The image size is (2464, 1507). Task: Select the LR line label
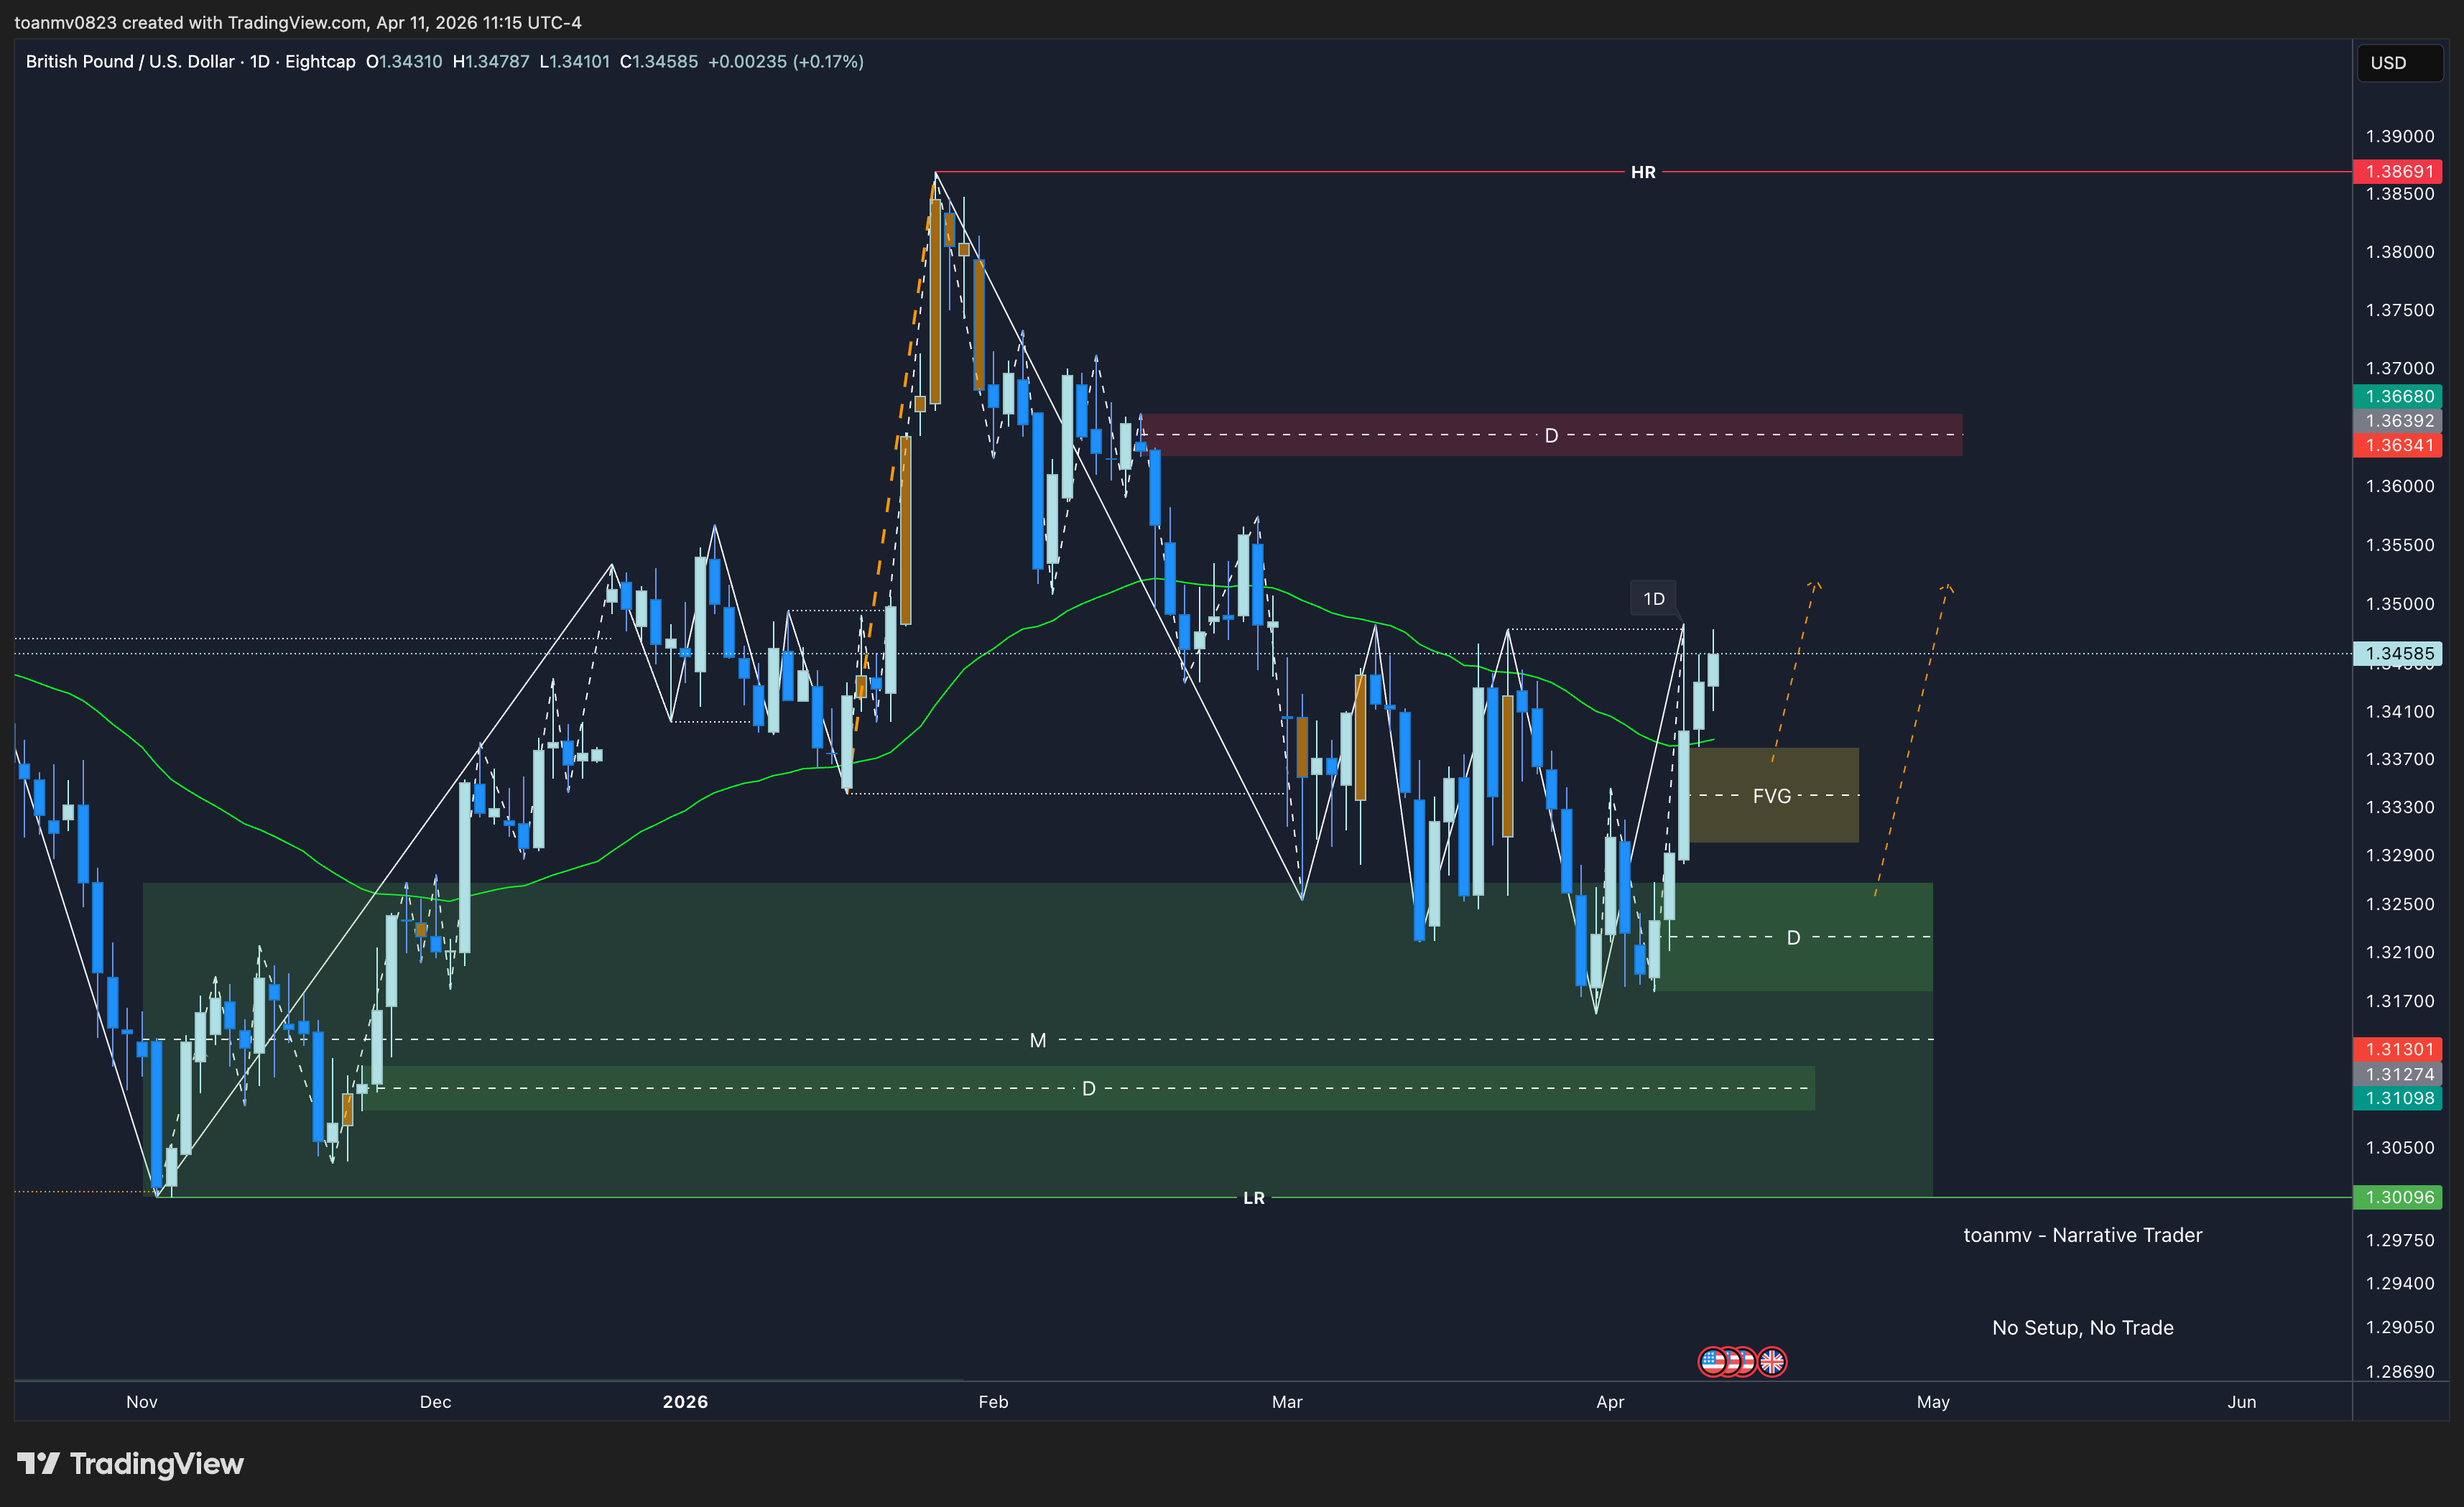[1254, 1198]
